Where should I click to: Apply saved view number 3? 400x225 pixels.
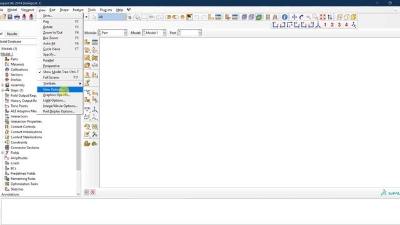339,25
